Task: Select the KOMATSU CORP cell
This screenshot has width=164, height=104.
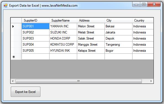Action: click(63, 44)
